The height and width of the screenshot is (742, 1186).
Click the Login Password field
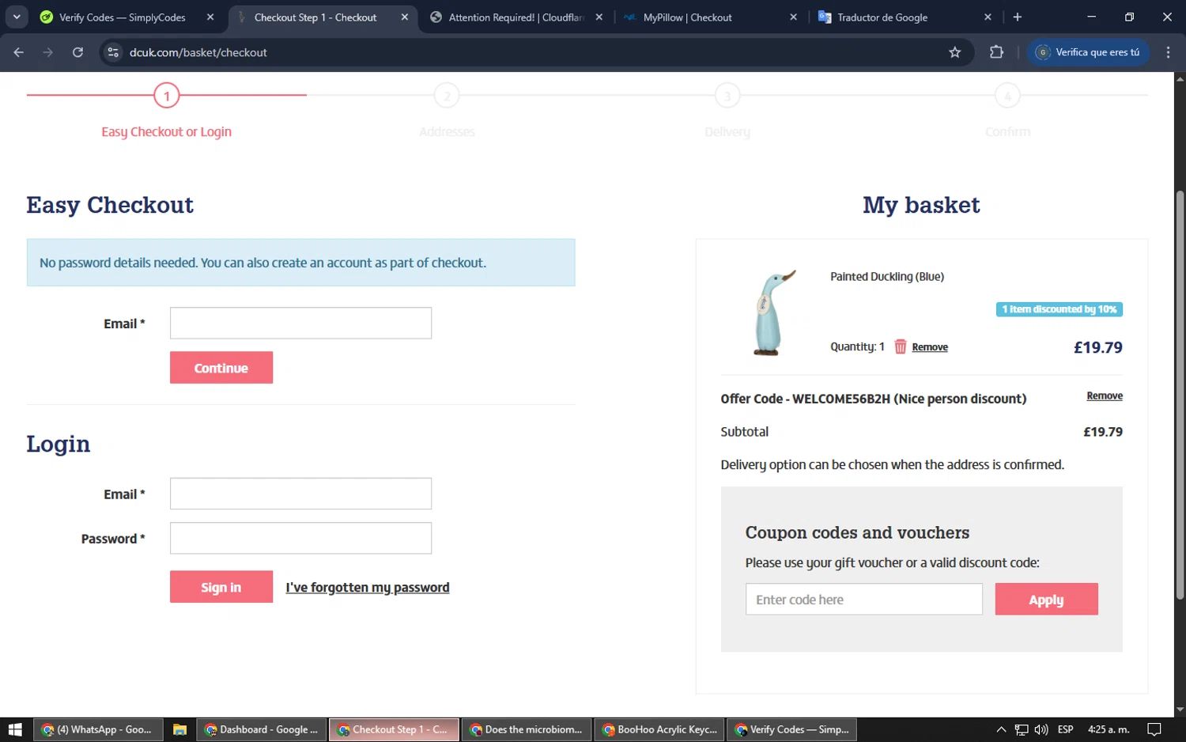pyautogui.click(x=300, y=538)
